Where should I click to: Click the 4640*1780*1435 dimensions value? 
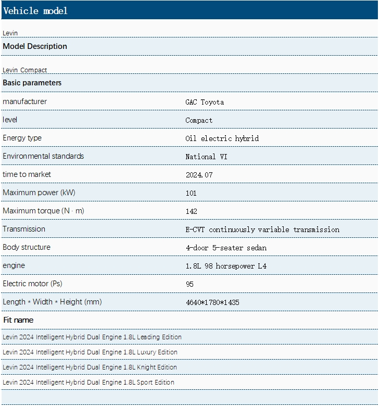click(212, 302)
